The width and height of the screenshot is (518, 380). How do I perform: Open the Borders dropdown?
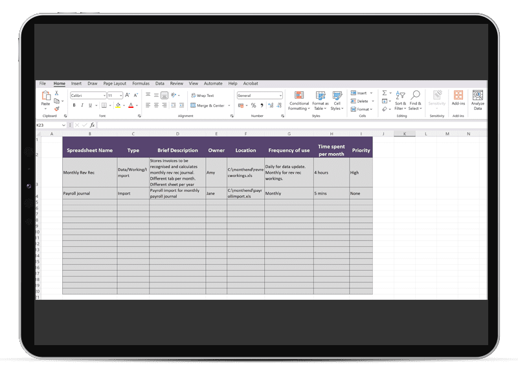click(x=110, y=105)
